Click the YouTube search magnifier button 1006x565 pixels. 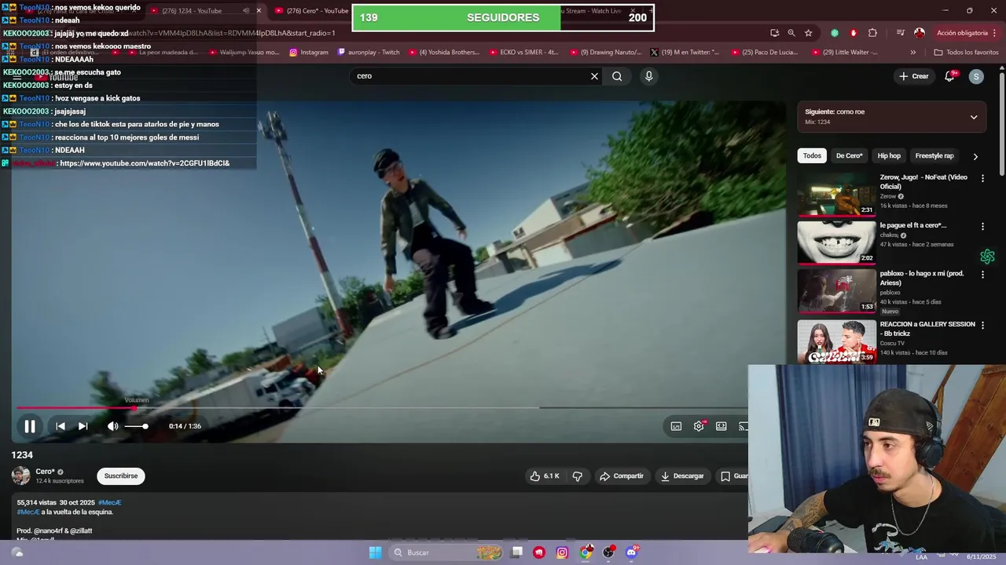pyautogui.click(x=617, y=76)
